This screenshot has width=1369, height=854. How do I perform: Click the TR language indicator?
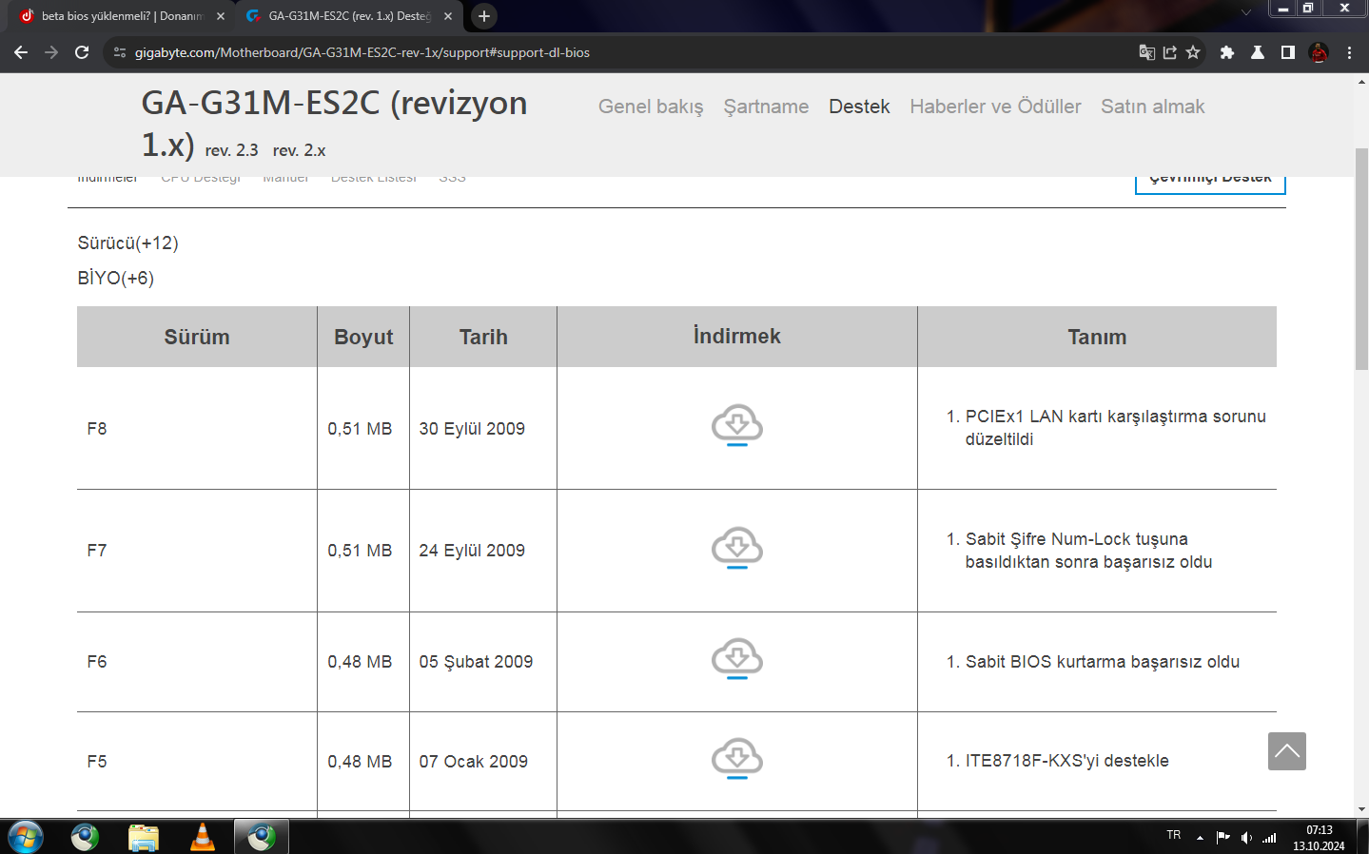pyautogui.click(x=1174, y=835)
